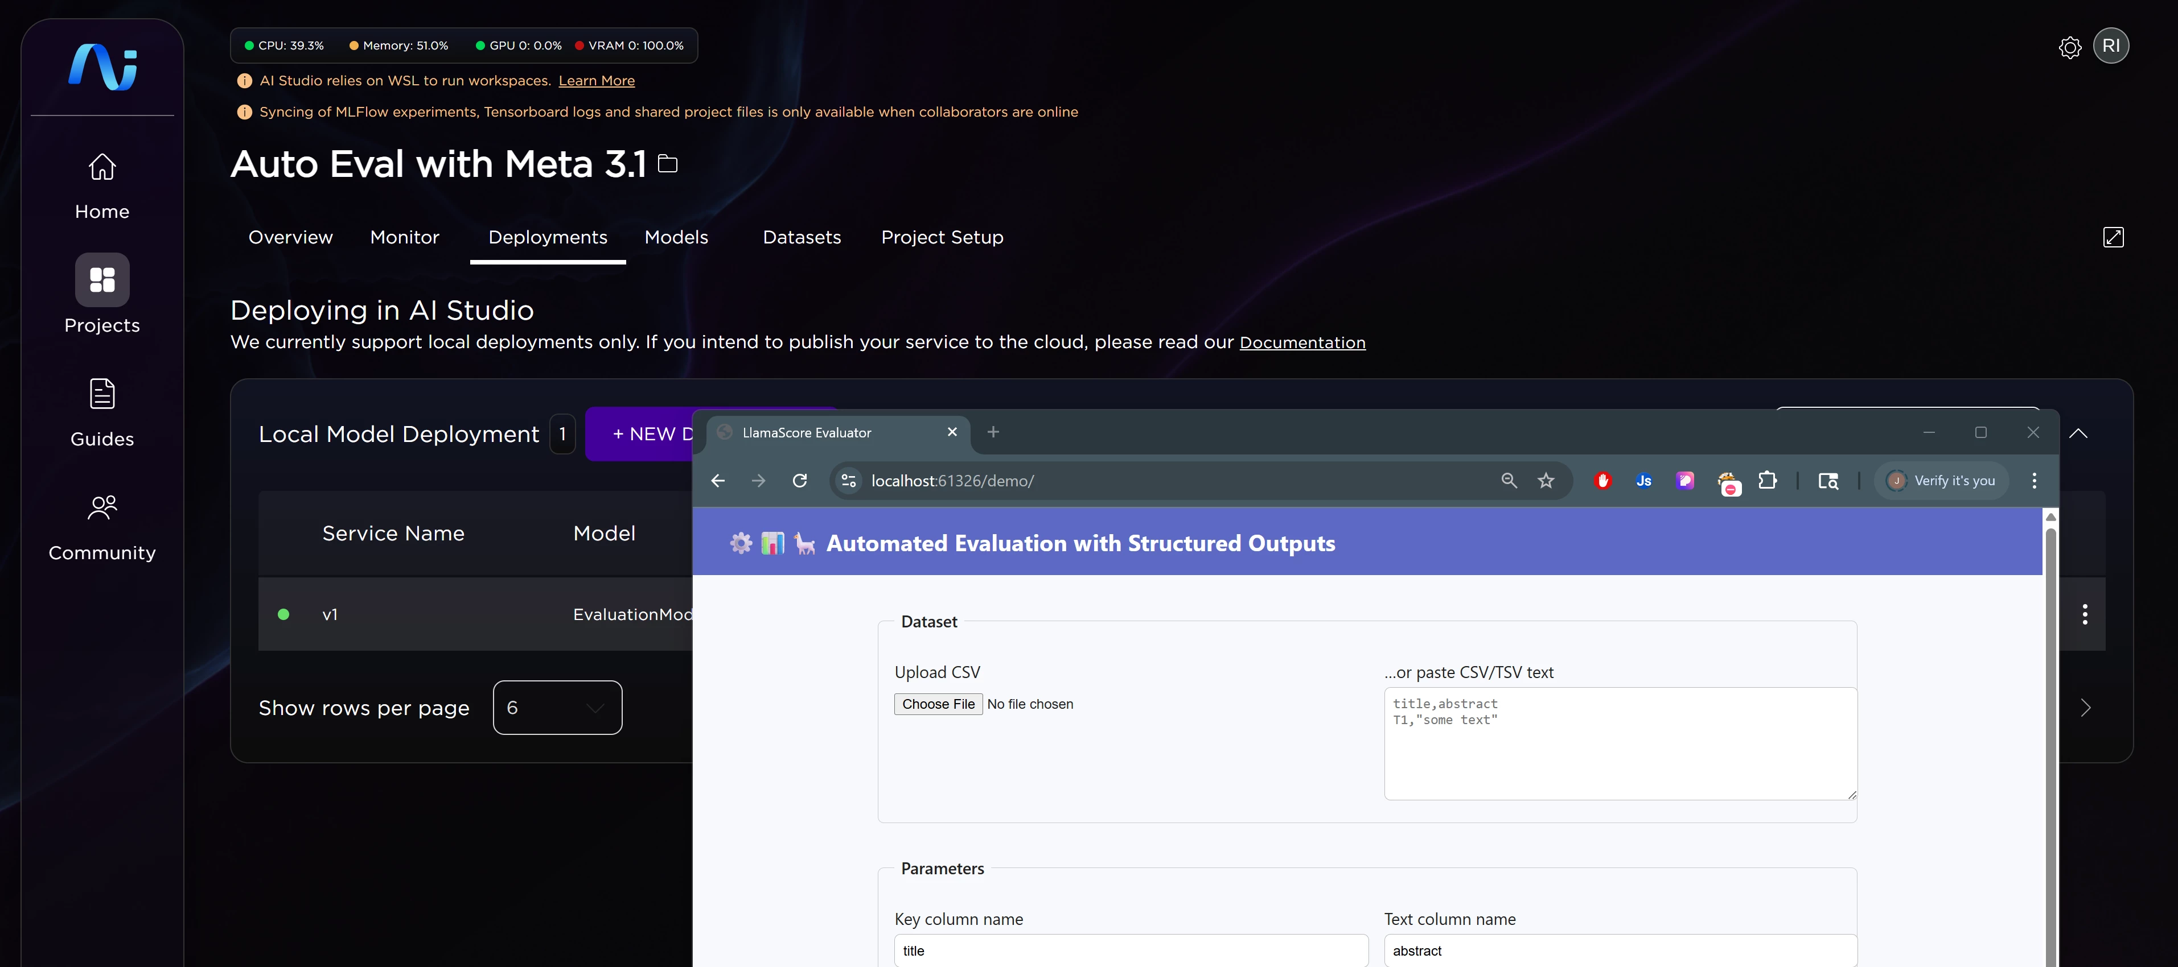Open the Chrome extensions puzzle menu
The height and width of the screenshot is (967, 2178).
point(1768,481)
